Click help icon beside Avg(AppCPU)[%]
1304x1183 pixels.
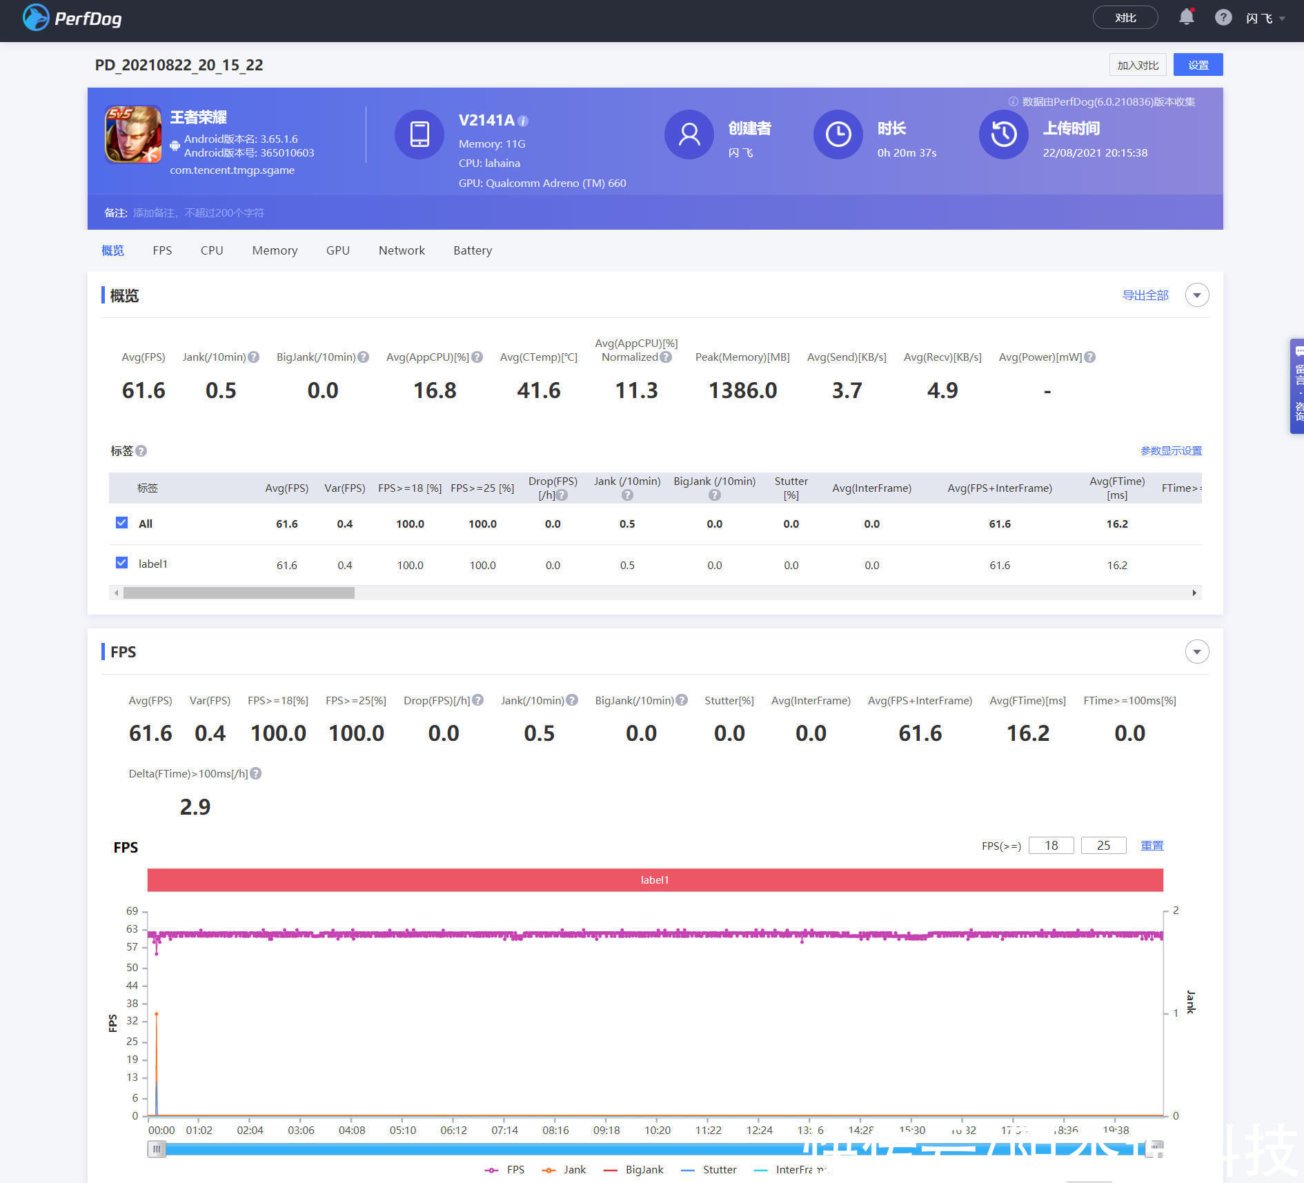(477, 357)
